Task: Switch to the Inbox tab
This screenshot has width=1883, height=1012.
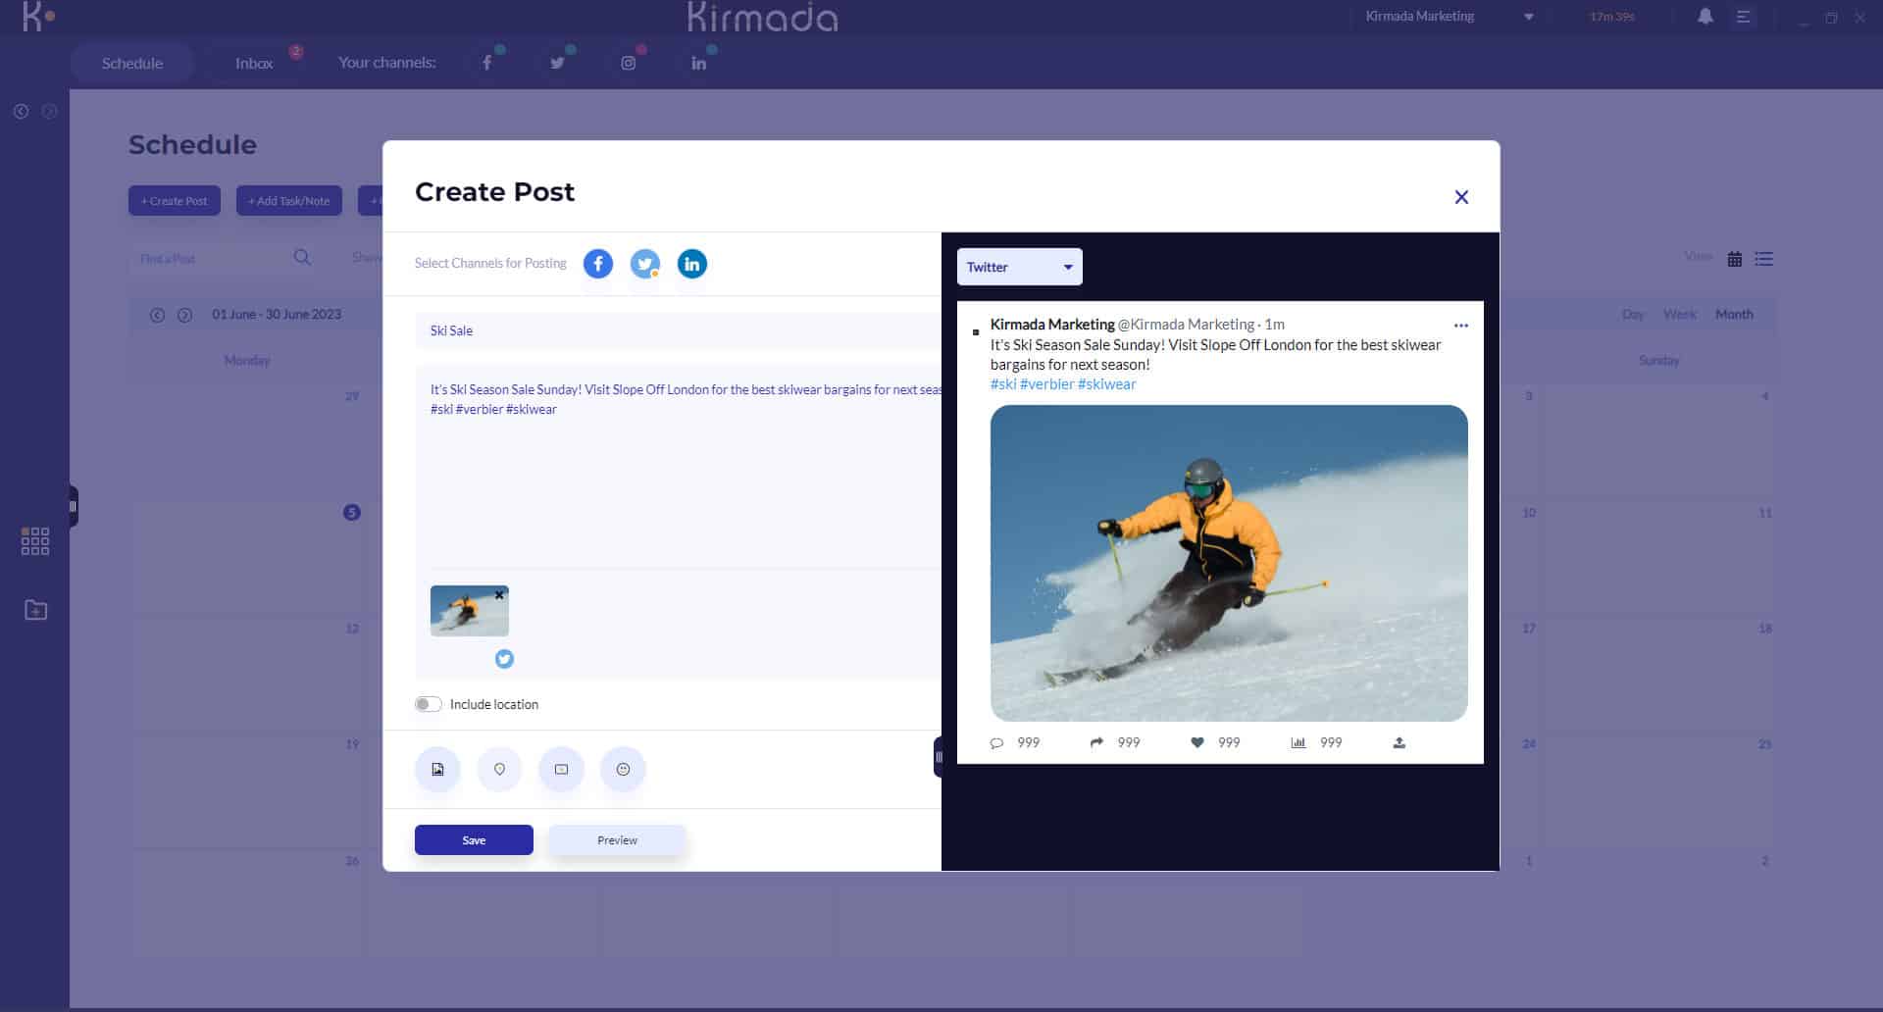Action: click(254, 63)
